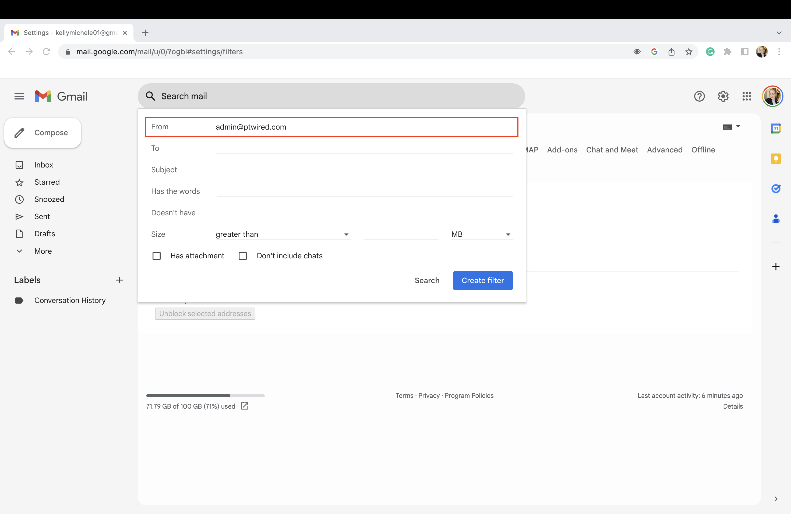
Task: Click the Create filter button
Action: tap(483, 281)
